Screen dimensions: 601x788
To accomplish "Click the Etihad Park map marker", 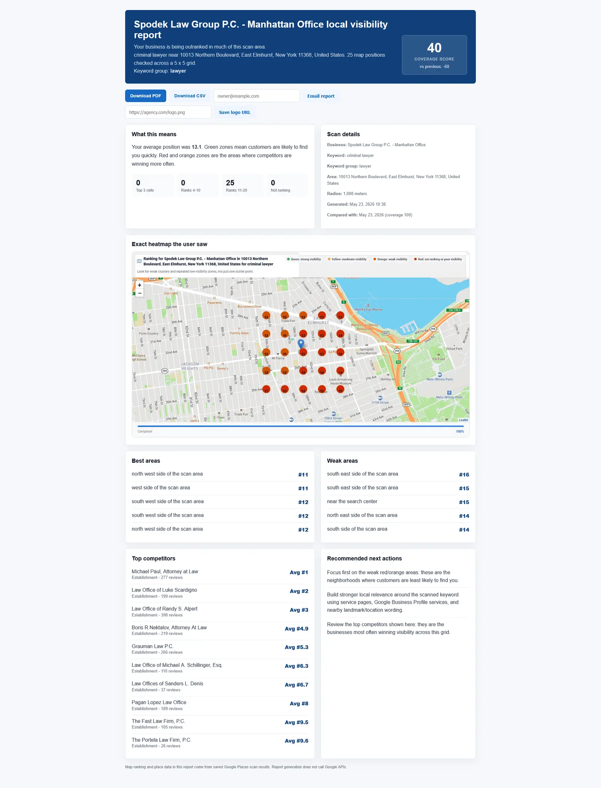I will pyautogui.click(x=454, y=345).
